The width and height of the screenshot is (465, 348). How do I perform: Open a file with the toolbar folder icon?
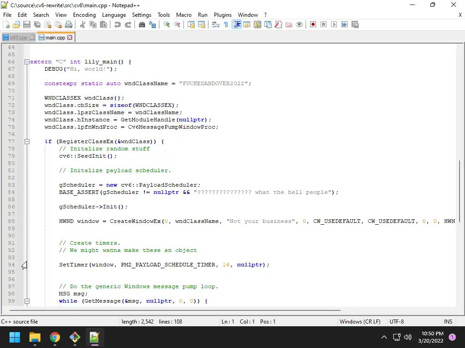point(16,24)
